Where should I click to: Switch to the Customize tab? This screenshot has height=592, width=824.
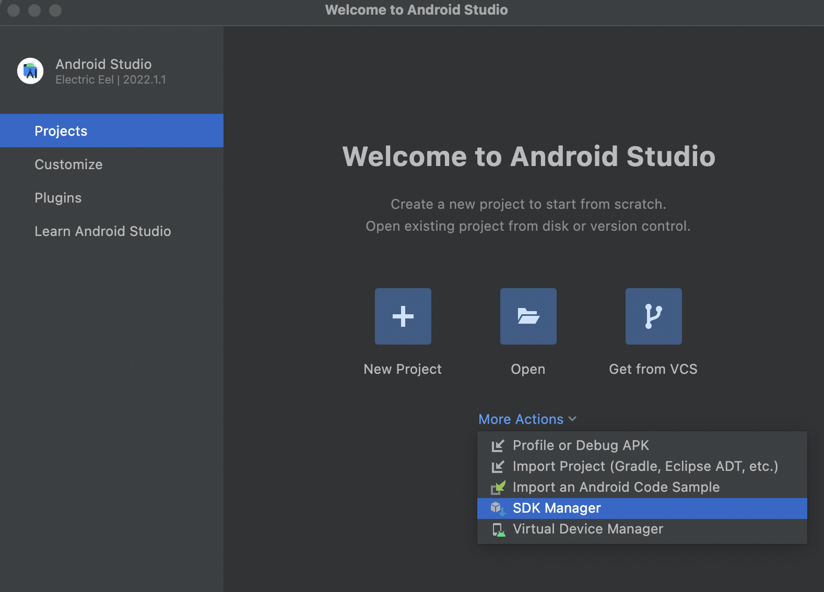(112, 164)
